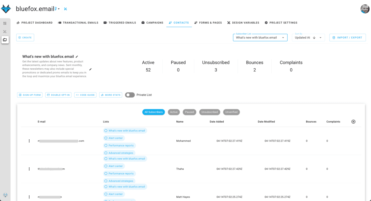The height and width of the screenshot is (201, 371).
Task: Filter by Active subscribers chip
Action: [x=174, y=112]
